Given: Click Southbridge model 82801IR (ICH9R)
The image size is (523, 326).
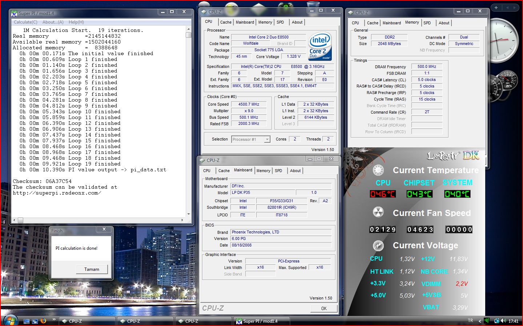Looking at the screenshot, I should pyautogui.click(x=282, y=208).
